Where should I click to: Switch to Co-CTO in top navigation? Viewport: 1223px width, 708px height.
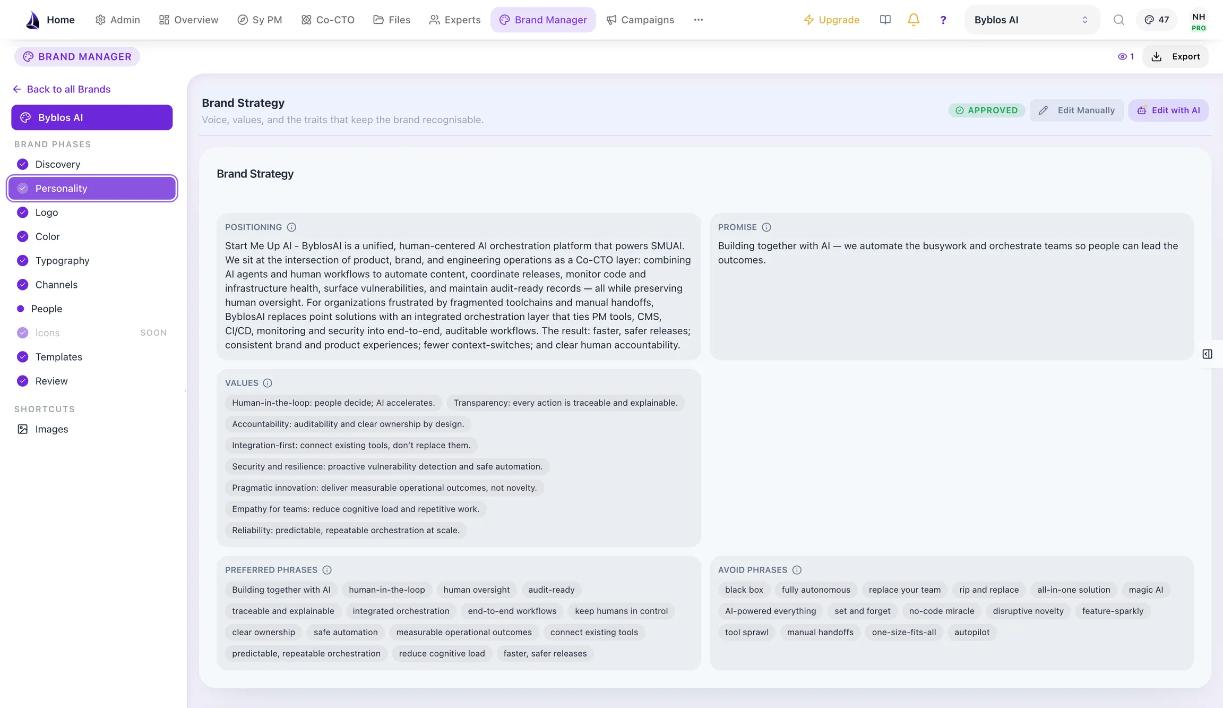[328, 20]
